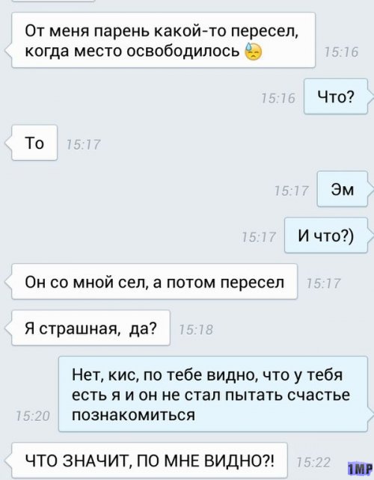Click the 15:17 timestamp after 'потом пересел'

[323, 283]
